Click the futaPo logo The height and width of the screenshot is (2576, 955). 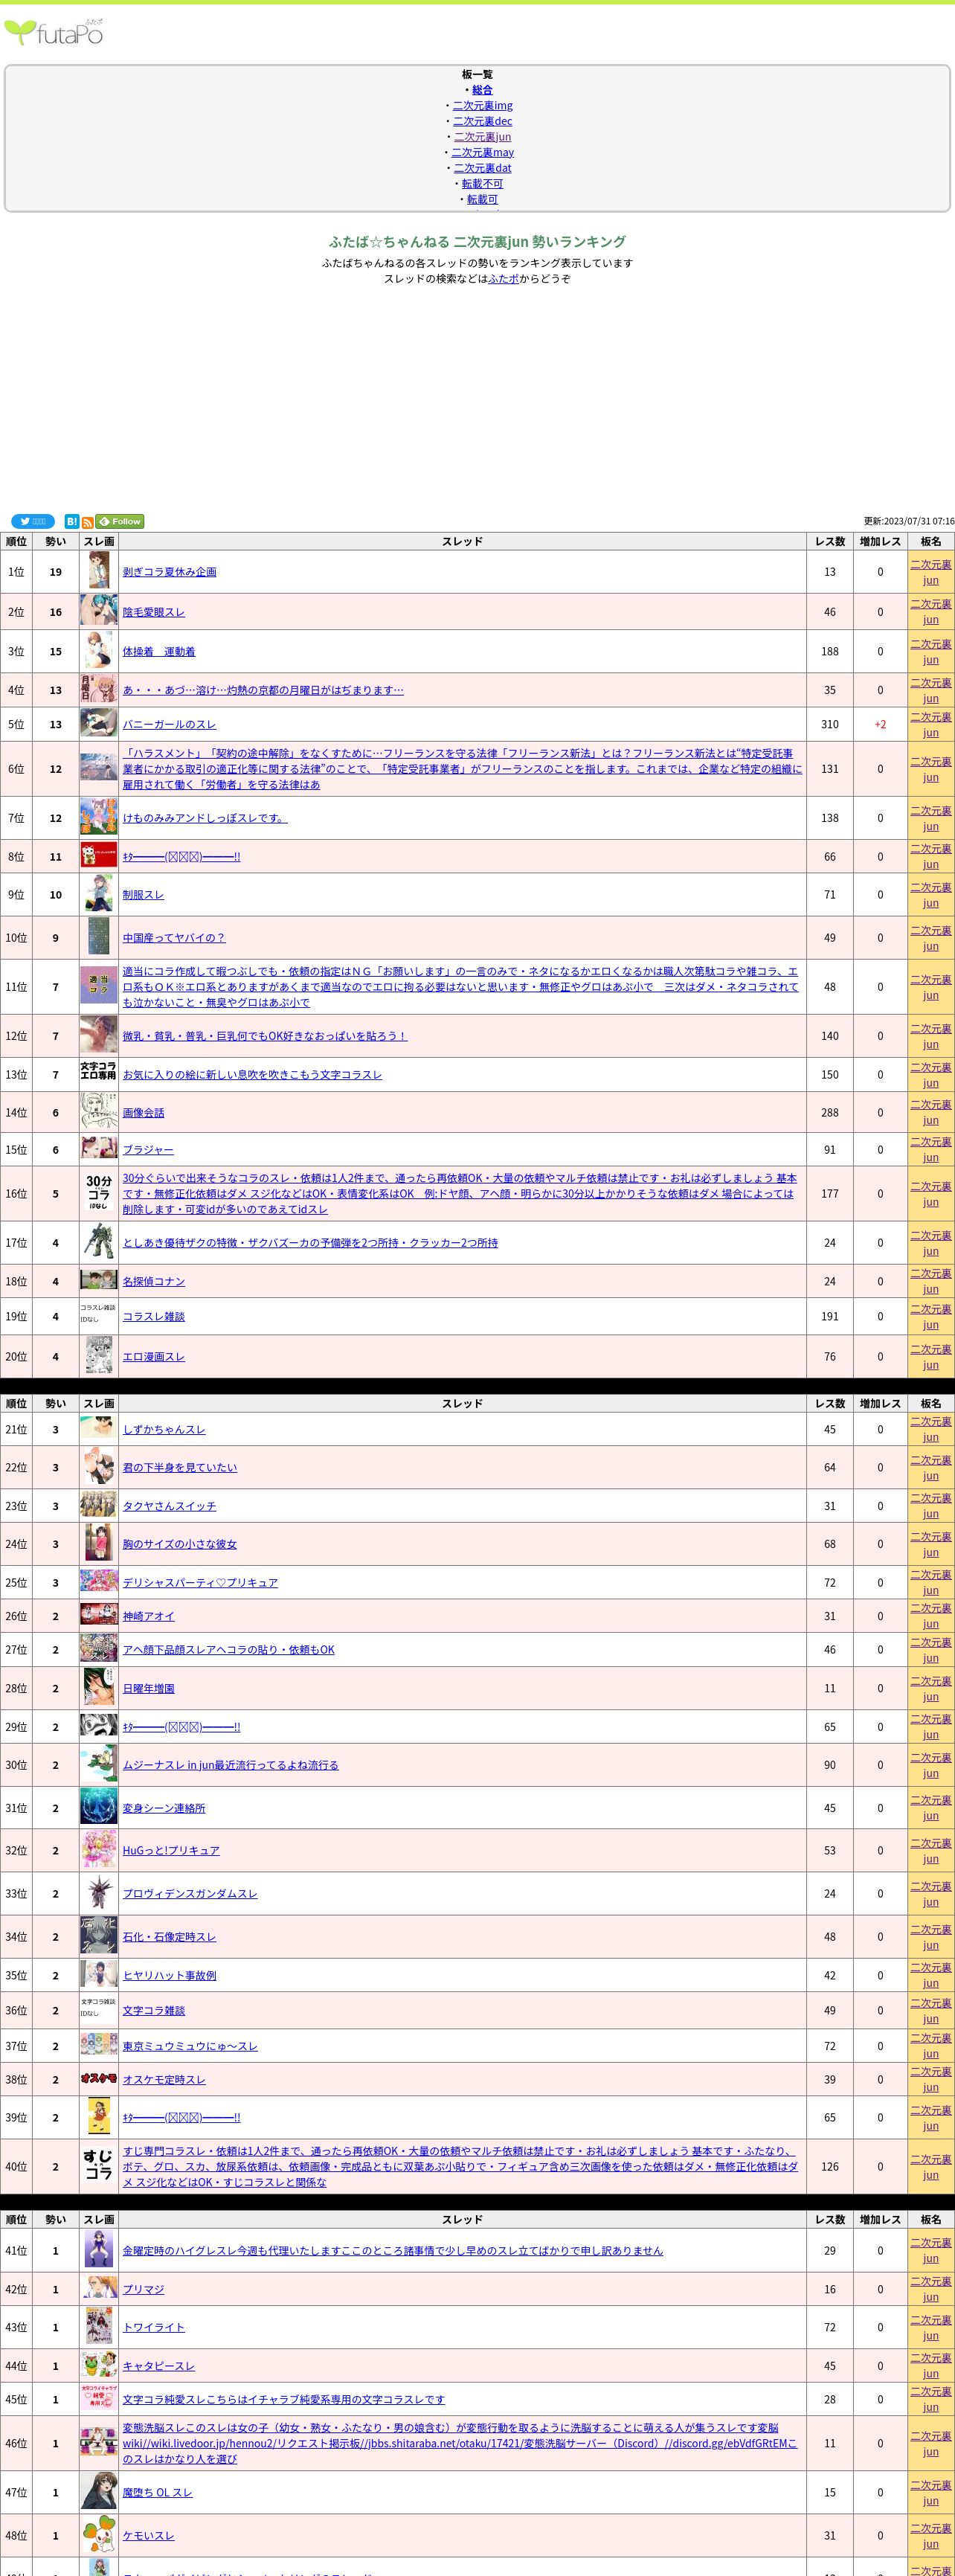tap(54, 33)
